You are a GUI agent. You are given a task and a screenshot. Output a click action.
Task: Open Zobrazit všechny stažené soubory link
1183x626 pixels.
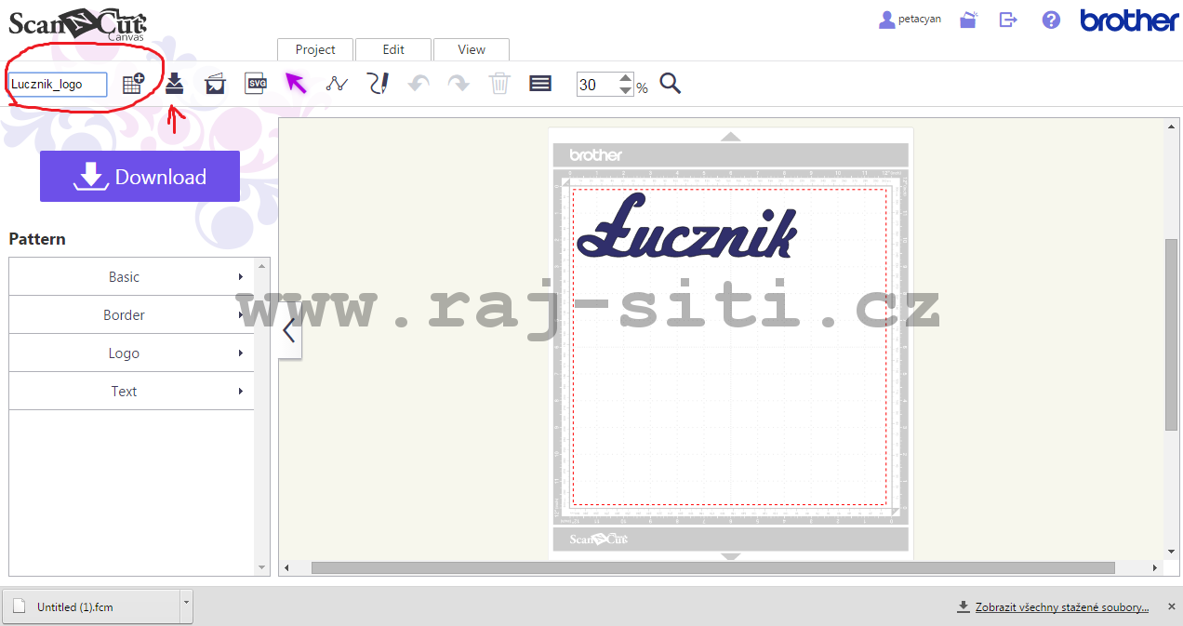[1059, 606]
